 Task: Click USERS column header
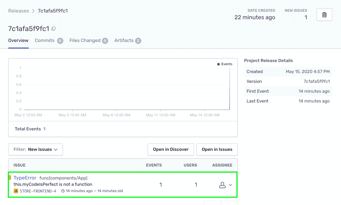(190, 165)
